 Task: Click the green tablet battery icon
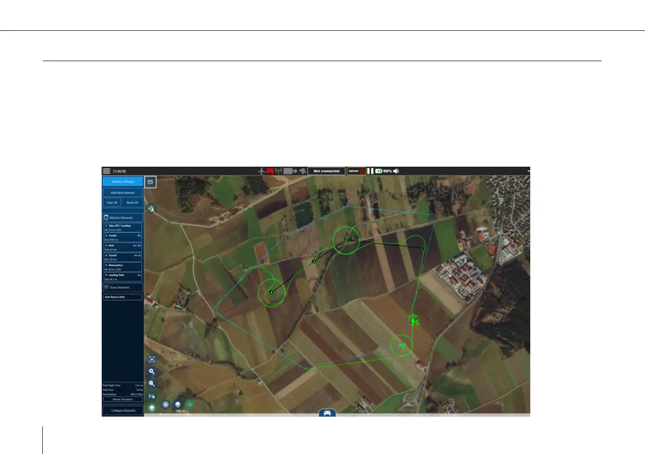coord(379,171)
